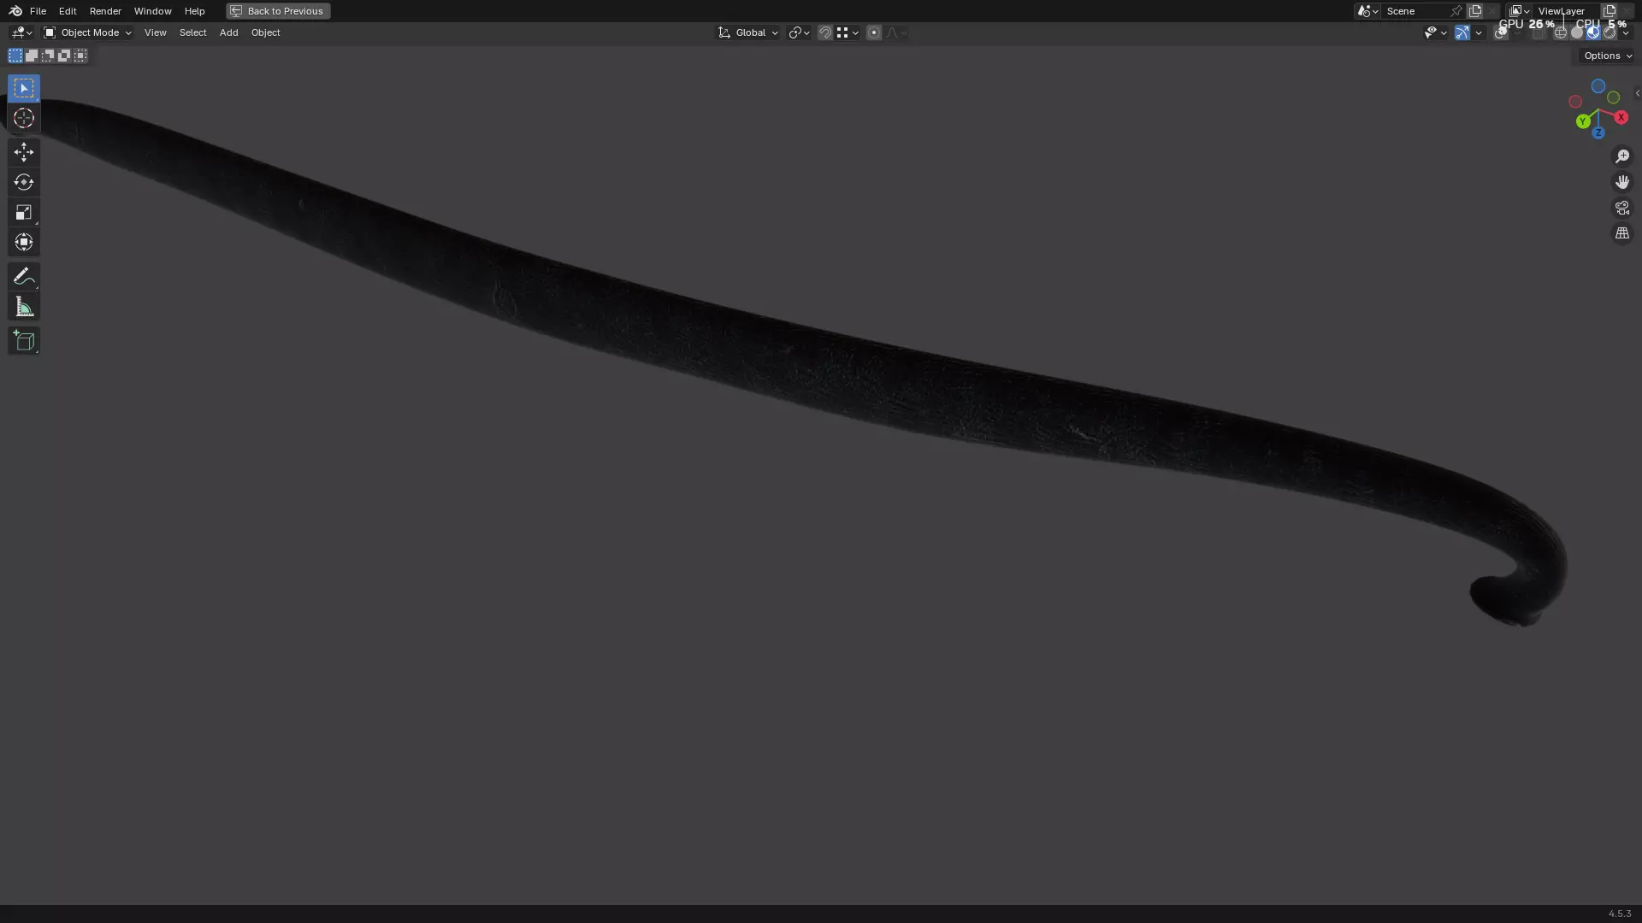Set selection mode to Extend

coord(32,56)
